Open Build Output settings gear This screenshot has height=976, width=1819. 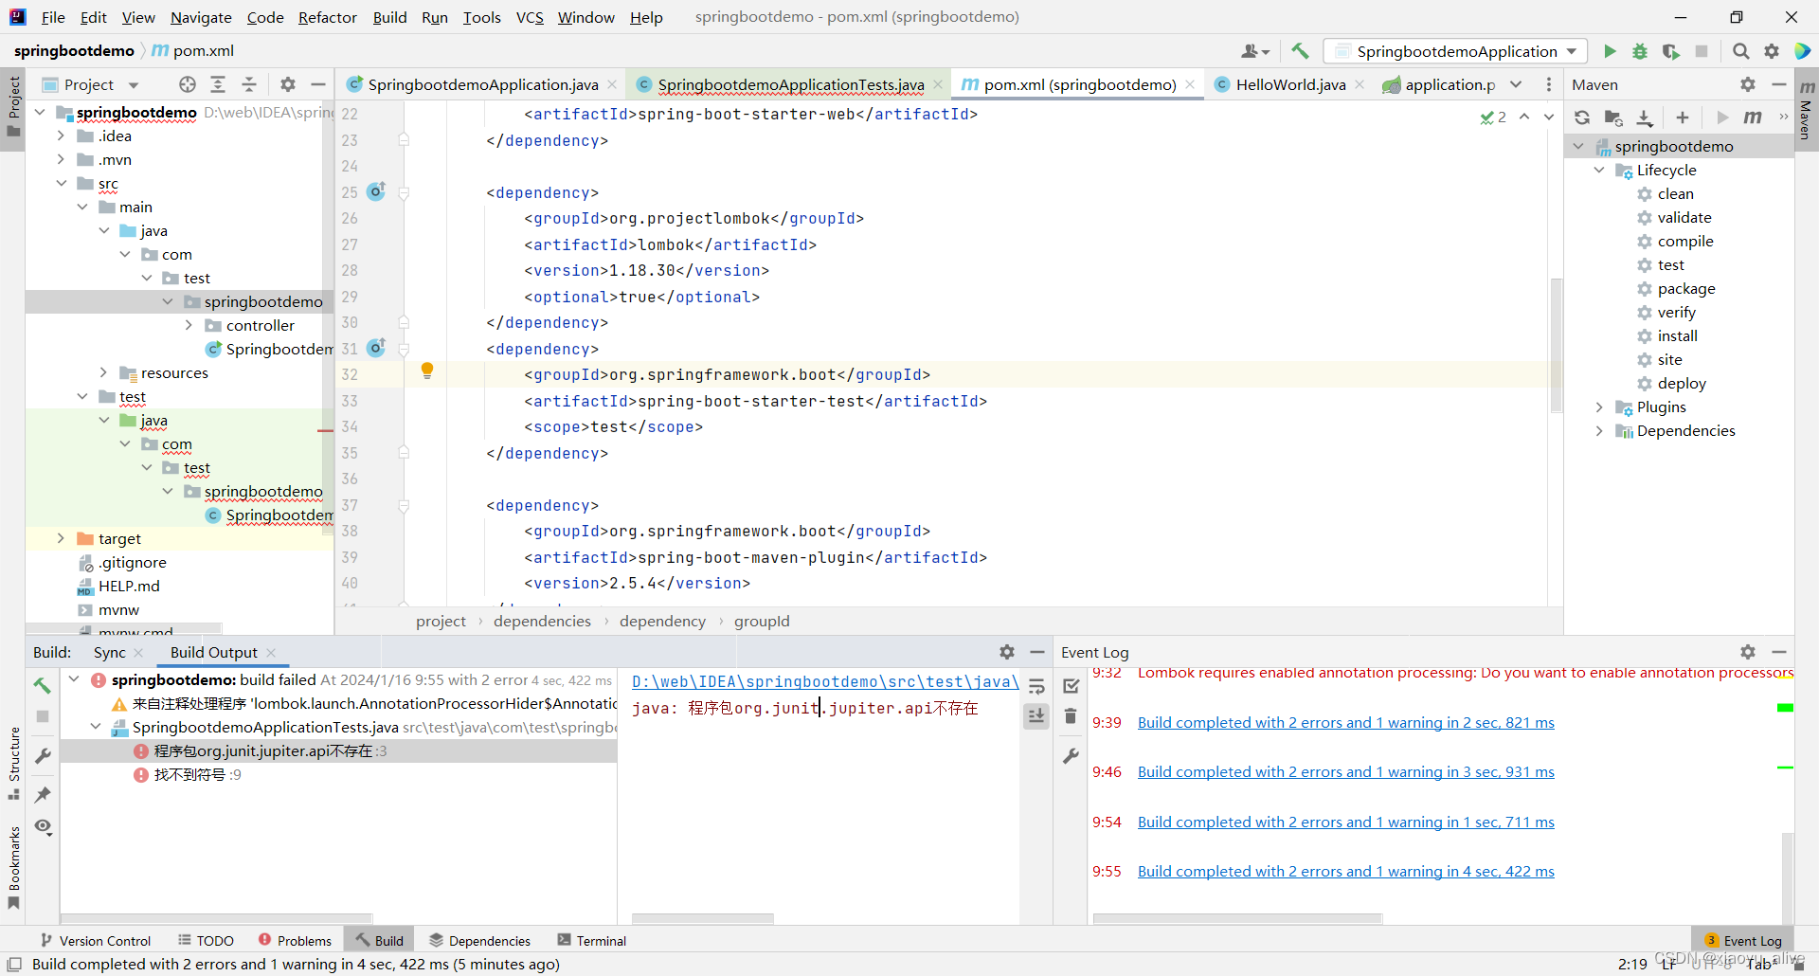coord(1007,652)
